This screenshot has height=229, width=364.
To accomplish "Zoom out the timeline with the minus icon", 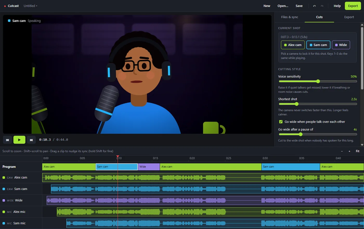I will [x=342, y=151].
